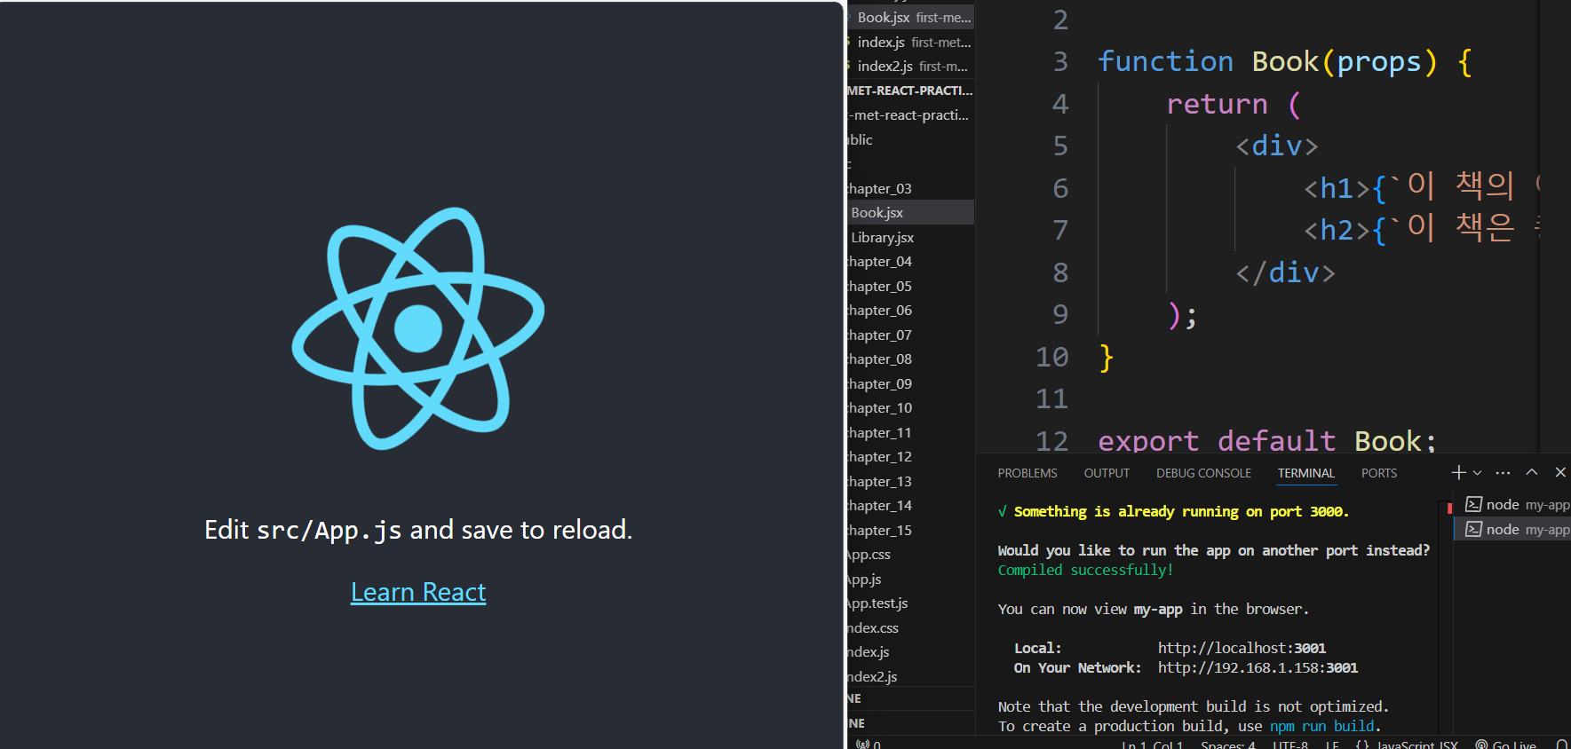Image resolution: width=1571 pixels, height=749 pixels.
Task: Open index.js in the src file tree
Action: pos(910,651)
